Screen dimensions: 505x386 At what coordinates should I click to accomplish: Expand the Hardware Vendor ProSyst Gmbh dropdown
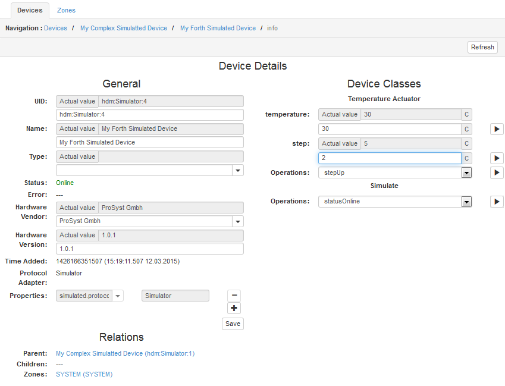(237, 221)
